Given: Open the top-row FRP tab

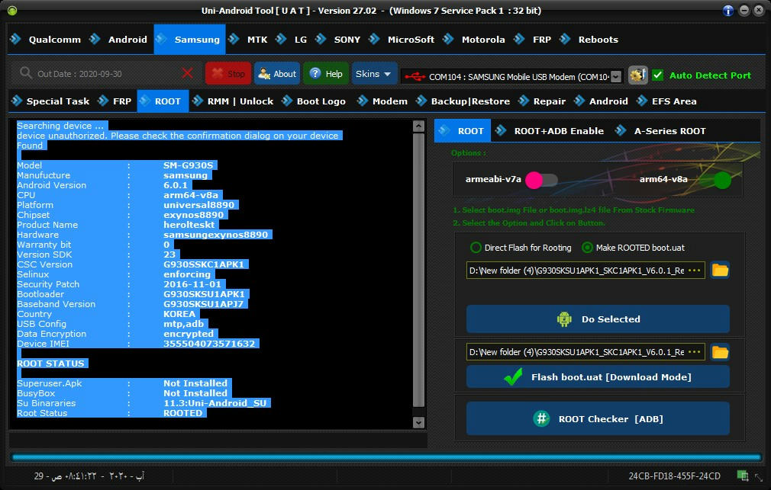Looking at the screenshot, I should point(533,40).
